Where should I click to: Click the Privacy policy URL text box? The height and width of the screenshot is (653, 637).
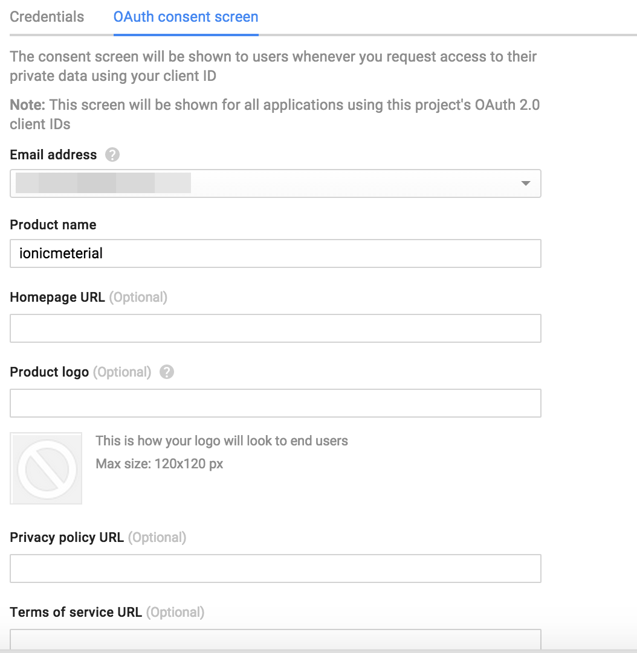275,569
